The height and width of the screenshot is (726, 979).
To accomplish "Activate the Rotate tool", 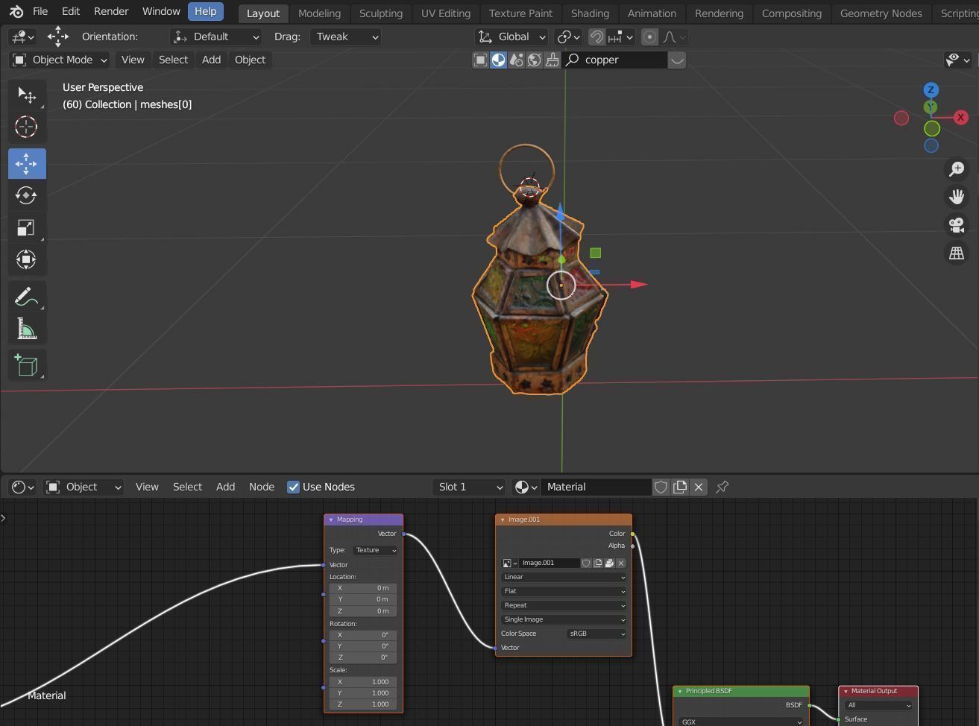I will pos(27,195).
